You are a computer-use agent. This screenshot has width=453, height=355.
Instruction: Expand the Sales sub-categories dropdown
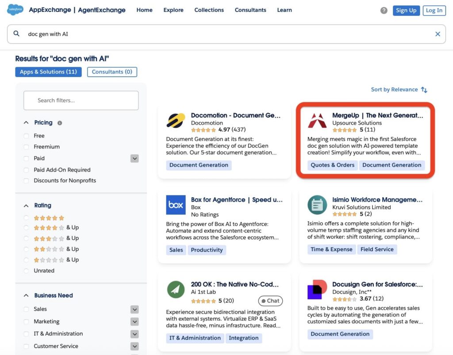point(134,309)
